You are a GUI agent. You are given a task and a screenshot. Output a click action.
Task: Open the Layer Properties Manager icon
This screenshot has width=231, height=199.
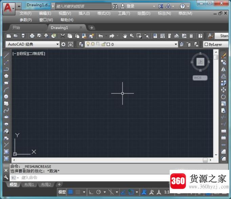click(81, 44)
